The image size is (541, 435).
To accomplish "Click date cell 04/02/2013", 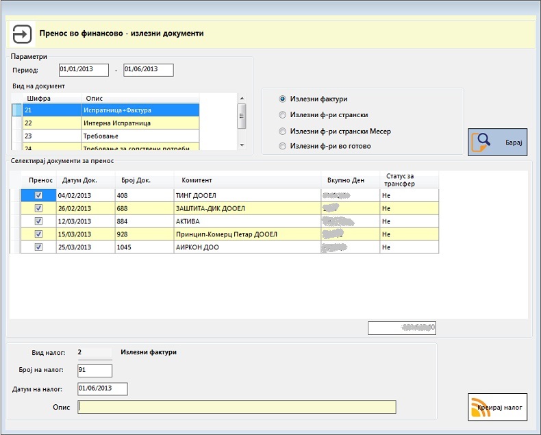I will coord(86,195).
